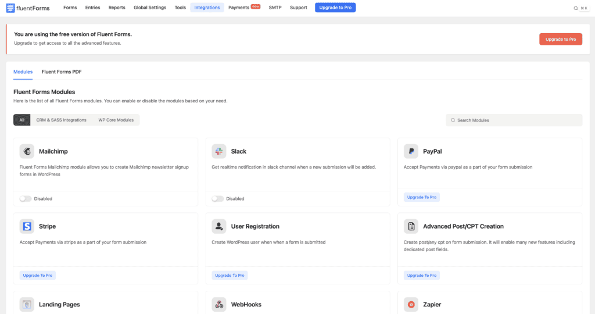Click the search icon in top right
595x314 pixels.
point(576,8)
